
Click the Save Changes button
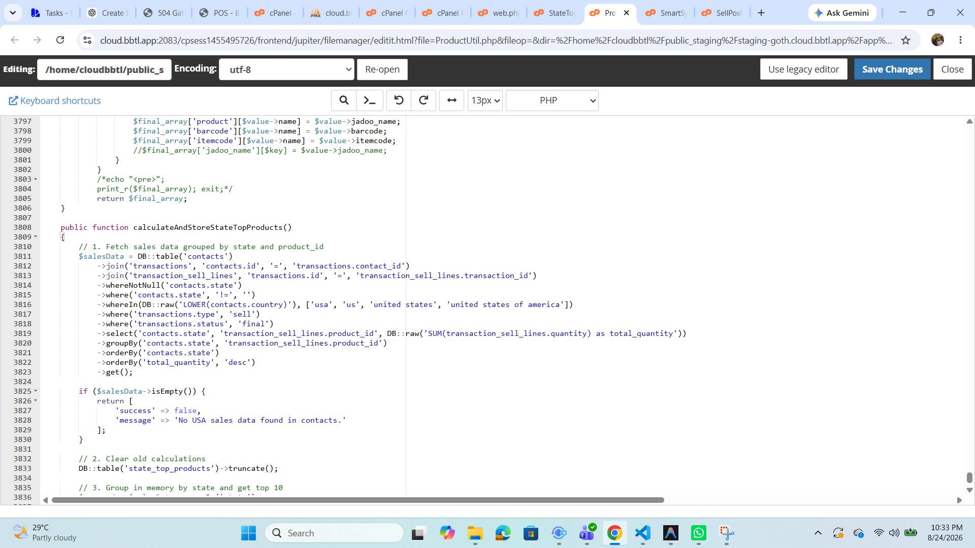tap(892, 70)
